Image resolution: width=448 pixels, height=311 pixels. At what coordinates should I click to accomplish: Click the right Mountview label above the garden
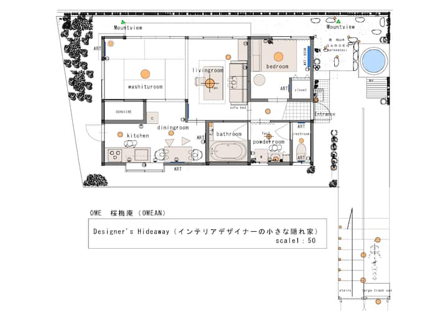(340, 27)
